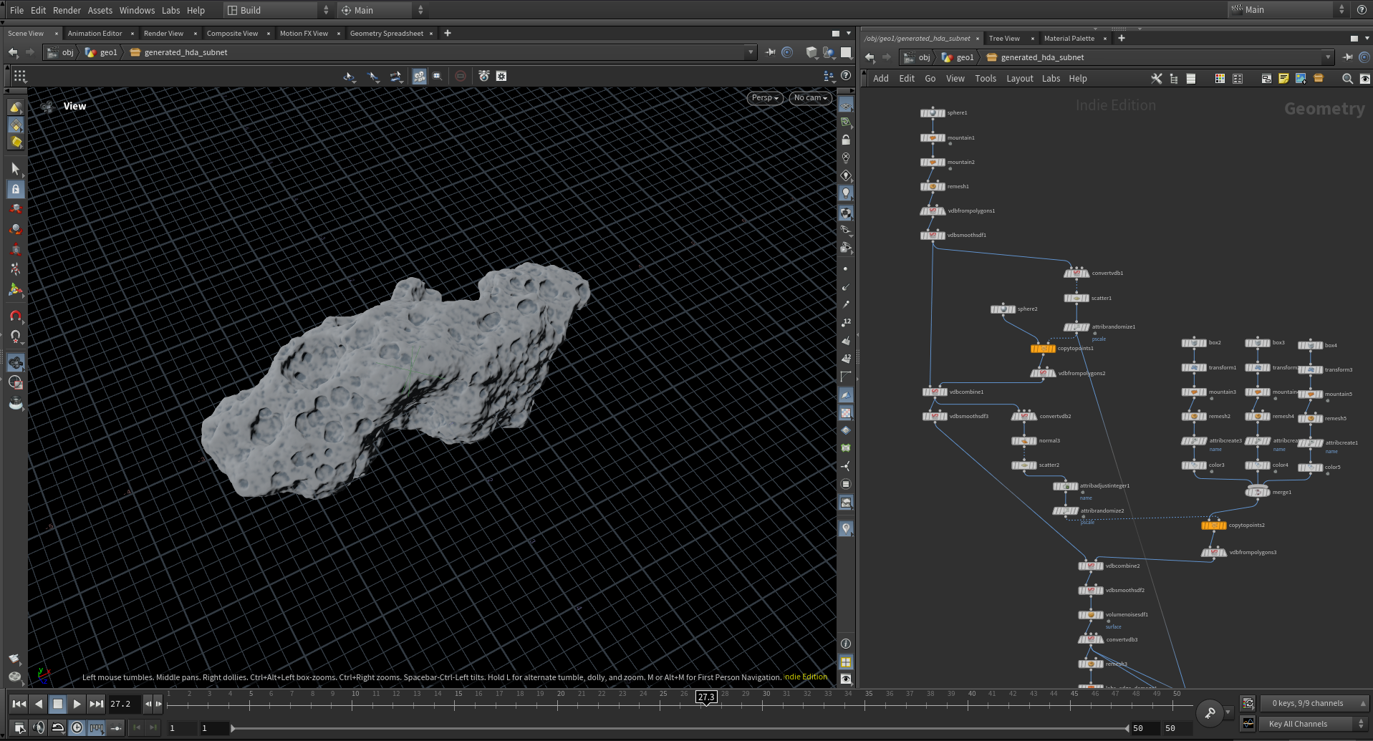Click the real-time playback clock icon
The height and width of the screenshot is (741, 1373).
tap(77, 728)
